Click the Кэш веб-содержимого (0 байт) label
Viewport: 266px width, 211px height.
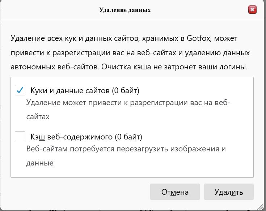click(86, 137)
